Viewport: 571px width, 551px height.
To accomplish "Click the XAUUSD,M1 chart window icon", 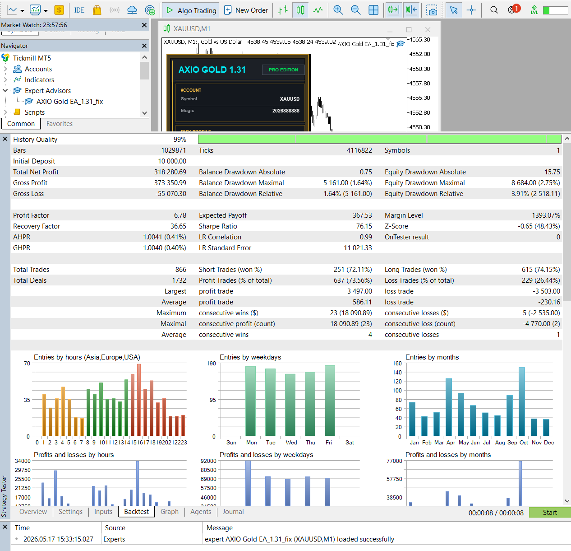I will click(x=166, y=28).
